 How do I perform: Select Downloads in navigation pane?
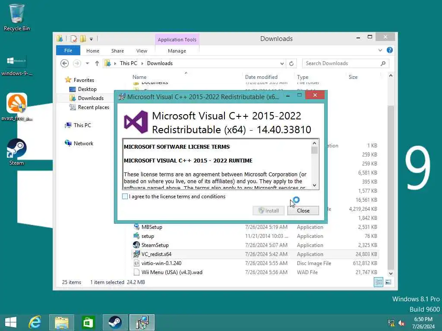pyautogui.click(x=91, y=98)
